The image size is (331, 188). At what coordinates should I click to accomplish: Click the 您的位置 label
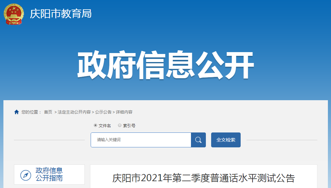[x=31, y=112]
